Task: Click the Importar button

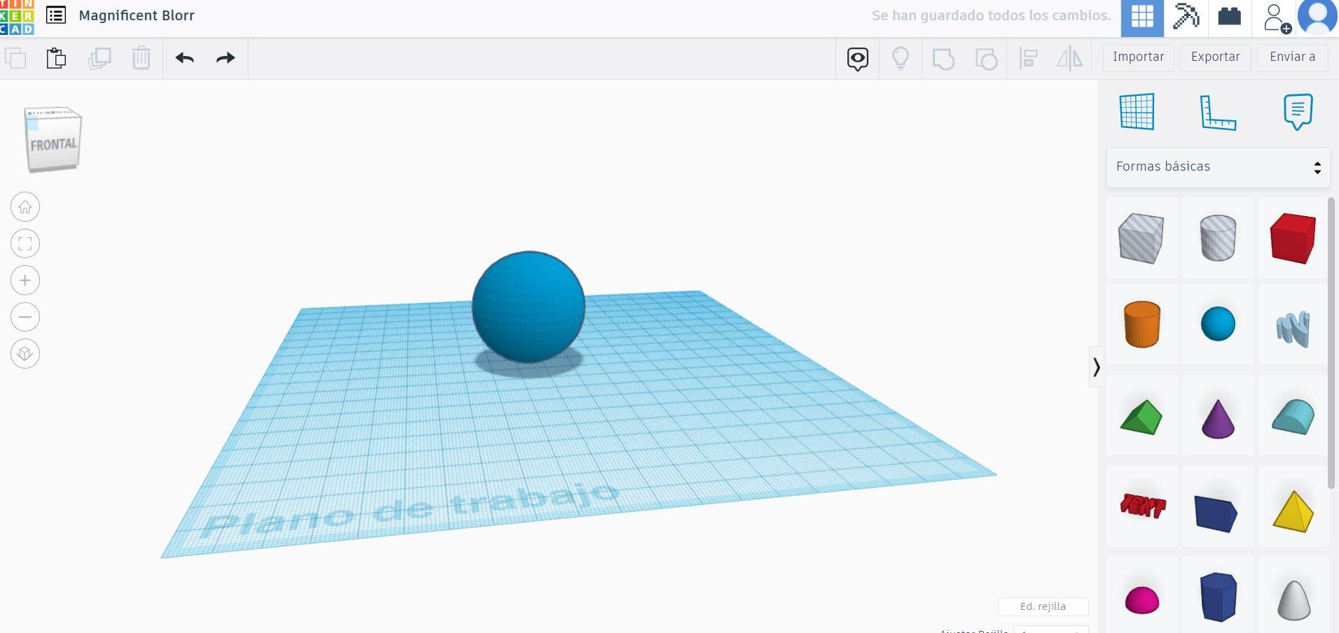Action: pyautogui.click(x=1138, y=57)
